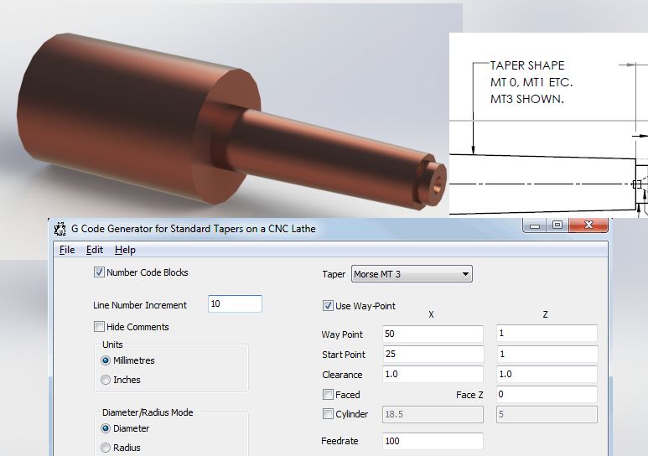Click the MT3 SHOWN. text in drawing
The width and height of the screenshot is (648, 456).
coord(527,99)
